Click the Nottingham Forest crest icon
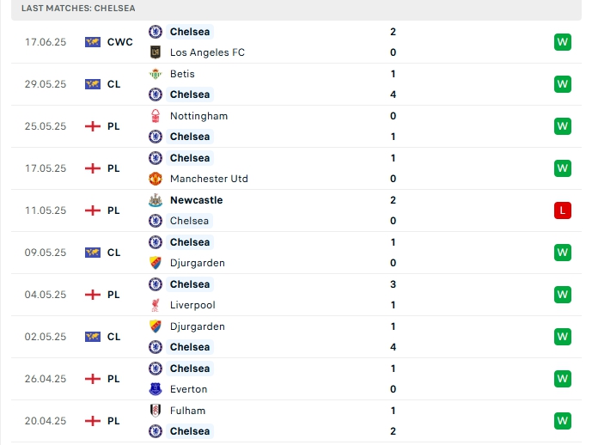This screenshot has width=592, height=445. pos(156,116)
